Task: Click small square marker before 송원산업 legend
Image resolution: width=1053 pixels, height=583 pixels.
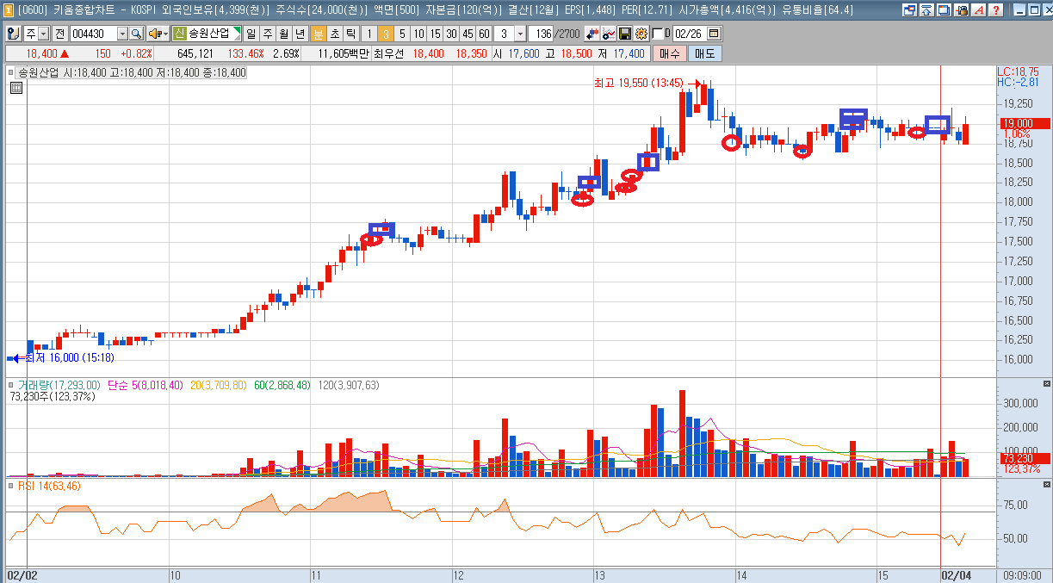Action: [x=12, y=72]
